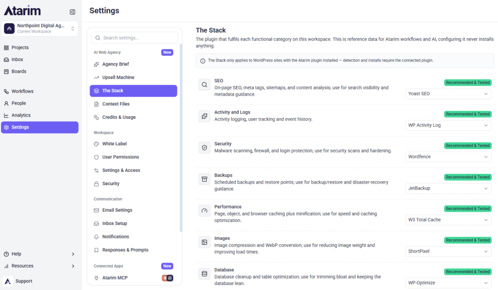
Task: Open the SEO plugin dropdown showing Yoast SEO
Action: point(448,94)
